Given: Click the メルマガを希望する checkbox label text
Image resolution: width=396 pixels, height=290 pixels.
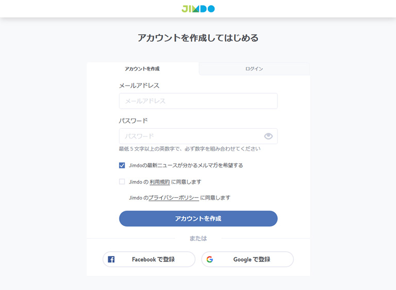Looking at the screenshot, I should click(186, 165).
